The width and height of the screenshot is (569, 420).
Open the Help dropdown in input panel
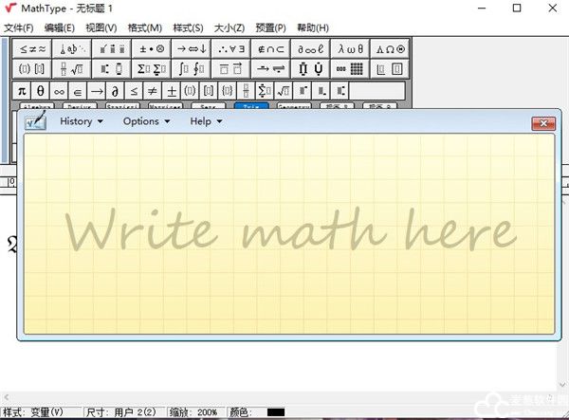tap(205, 121)
